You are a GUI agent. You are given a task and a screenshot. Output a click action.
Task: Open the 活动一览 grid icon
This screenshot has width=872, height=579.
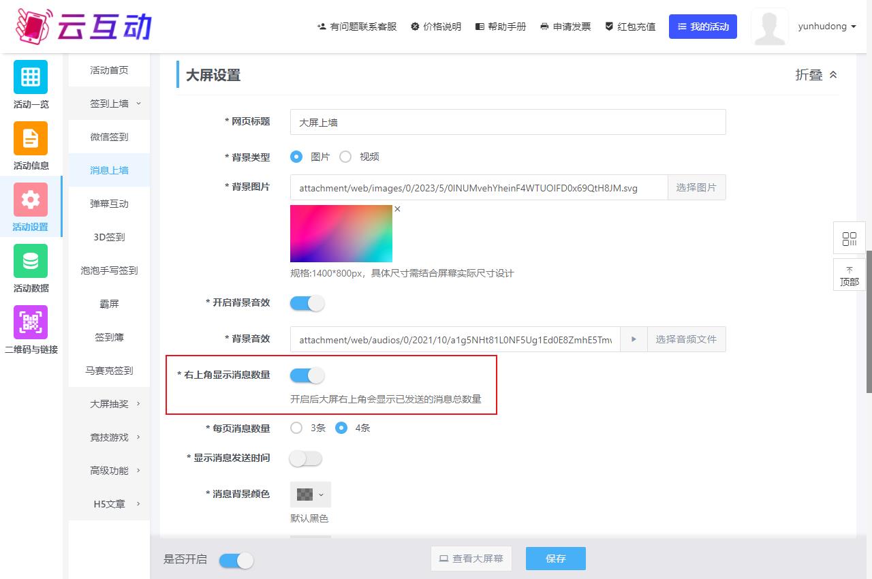[x=31, y=77]
